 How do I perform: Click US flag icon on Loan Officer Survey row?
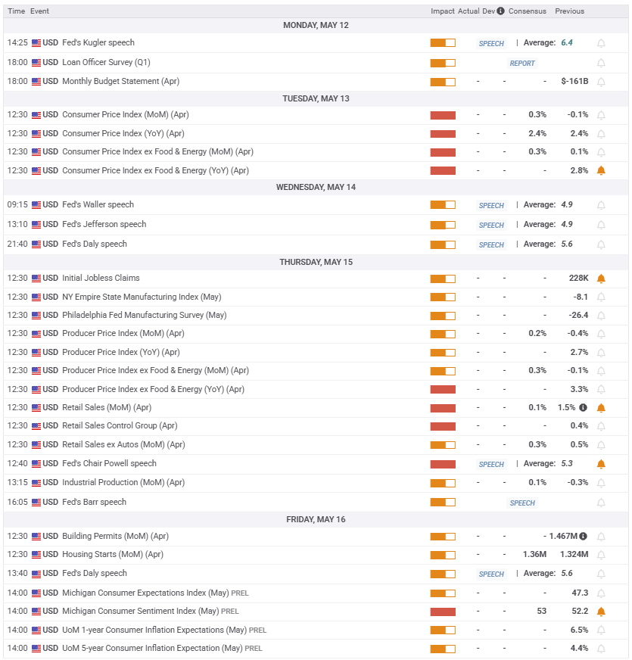coord(36,63)
